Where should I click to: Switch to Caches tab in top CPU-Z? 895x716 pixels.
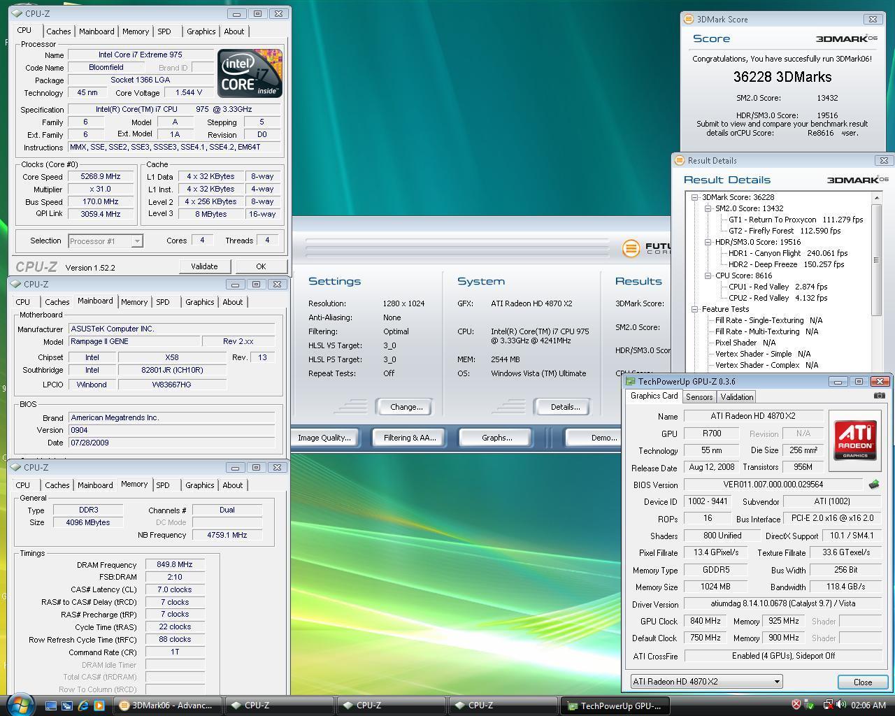59,31
